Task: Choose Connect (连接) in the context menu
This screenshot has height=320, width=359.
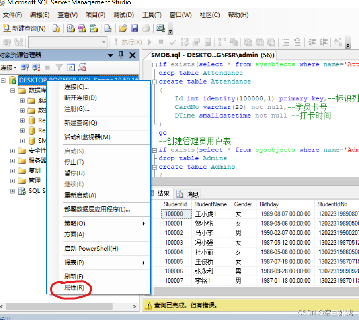Action: click(98, 87)
